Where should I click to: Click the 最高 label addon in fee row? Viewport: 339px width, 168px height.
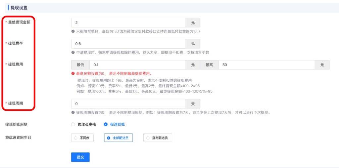pyautogui.click(x=209, y=65)
